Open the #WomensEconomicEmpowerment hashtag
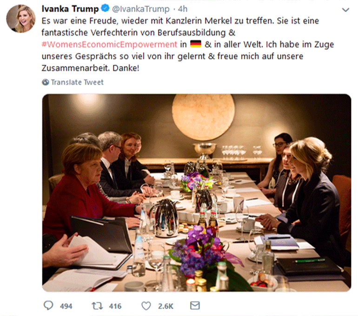The image size is (358, 316). (109, 45)
